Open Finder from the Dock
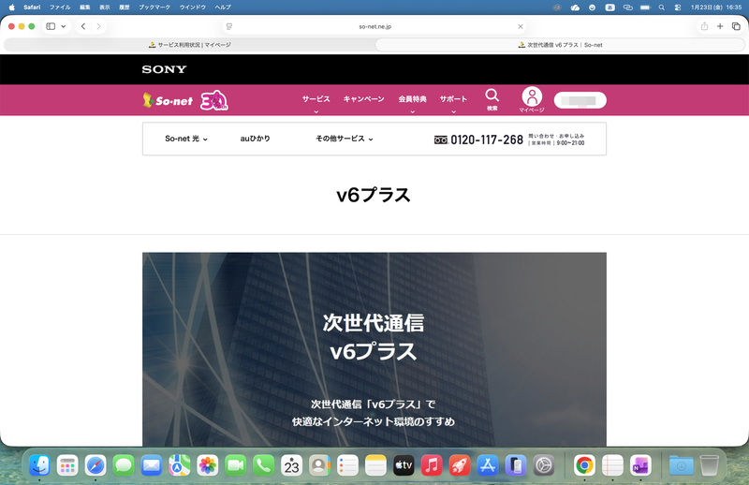Screen dimensions: 749x485 pyautogui.click(x=39, y=465)
